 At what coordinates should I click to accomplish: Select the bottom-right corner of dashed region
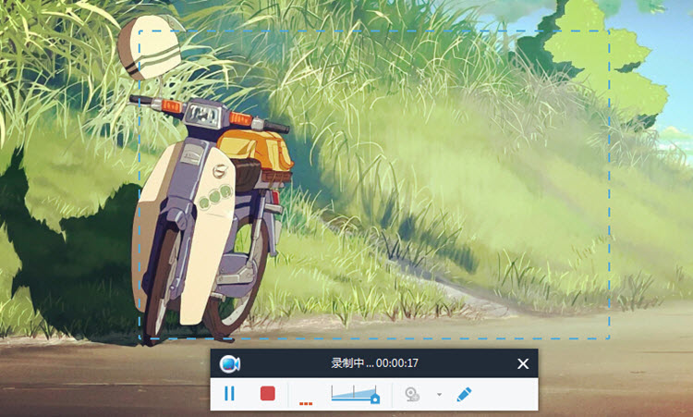pyautogui.click(x=609, y=338)
